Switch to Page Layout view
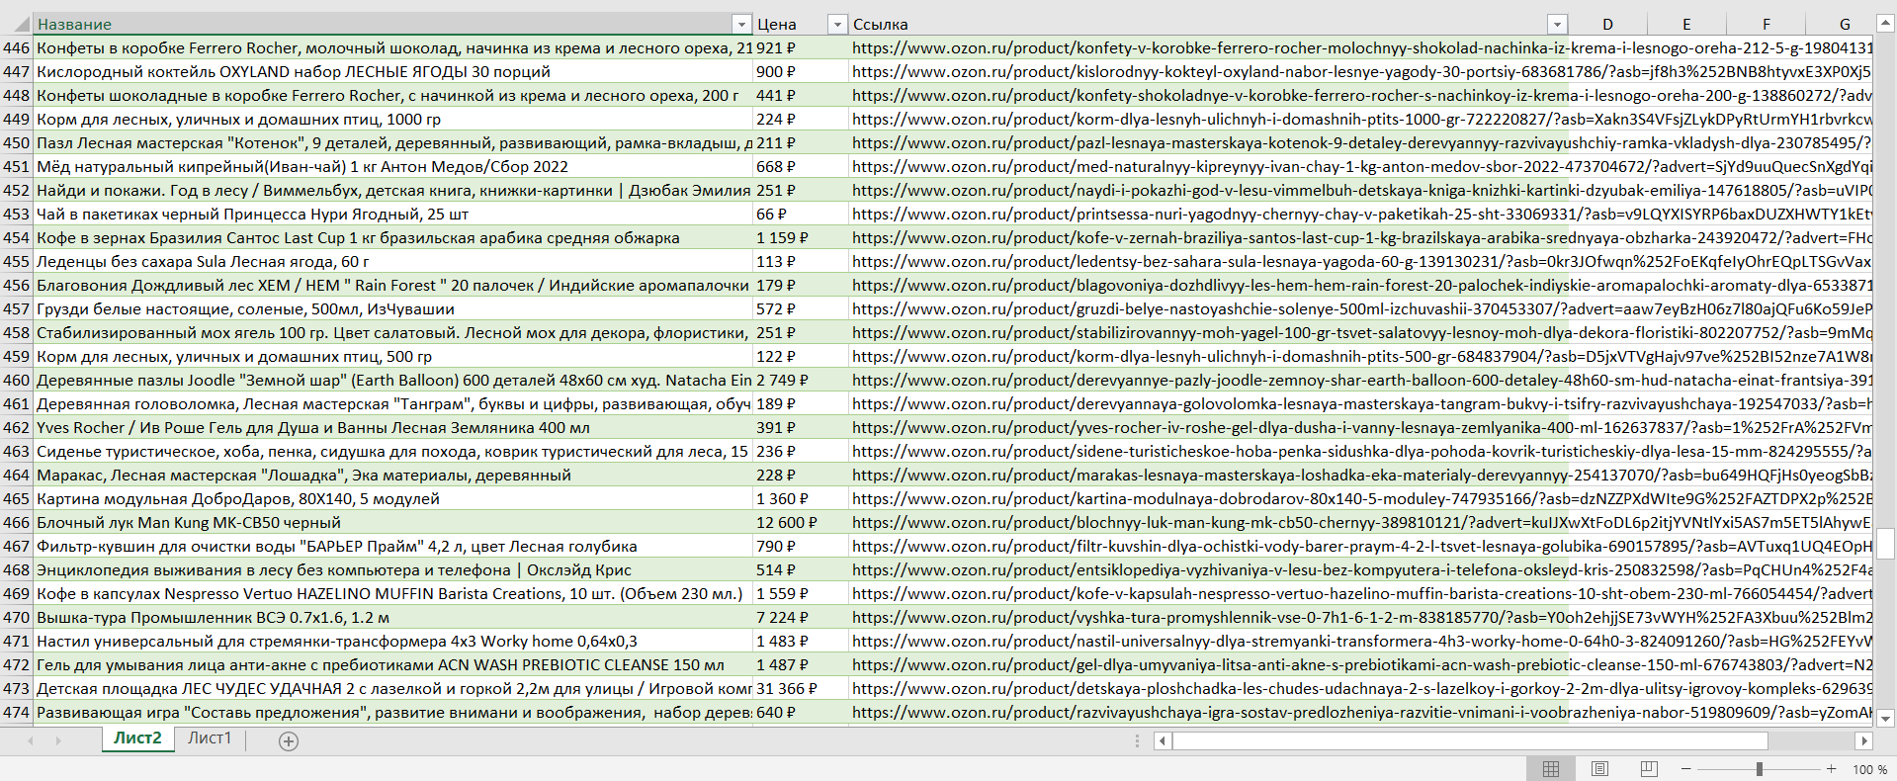Screen dimensions: 1897x781 [x=1599, y=769]
